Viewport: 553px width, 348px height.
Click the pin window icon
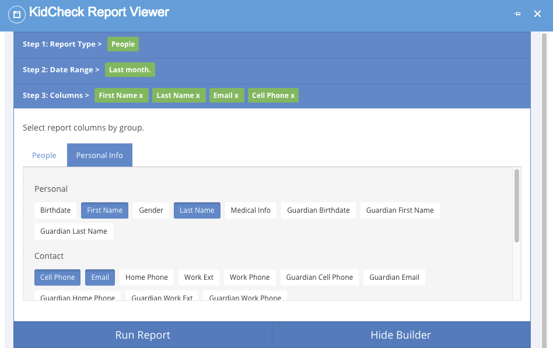tap(517, 14)
